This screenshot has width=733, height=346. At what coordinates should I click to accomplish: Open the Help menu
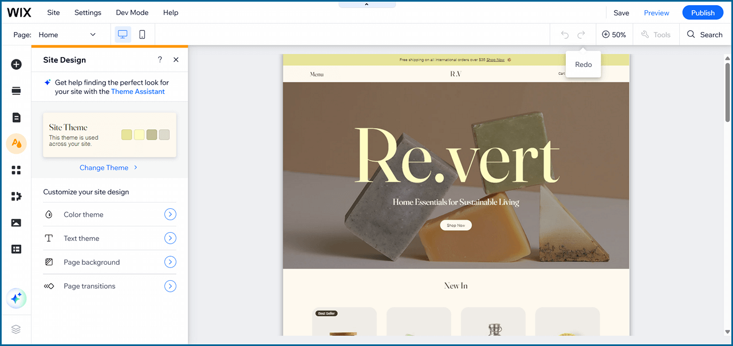tap(171, 13)
